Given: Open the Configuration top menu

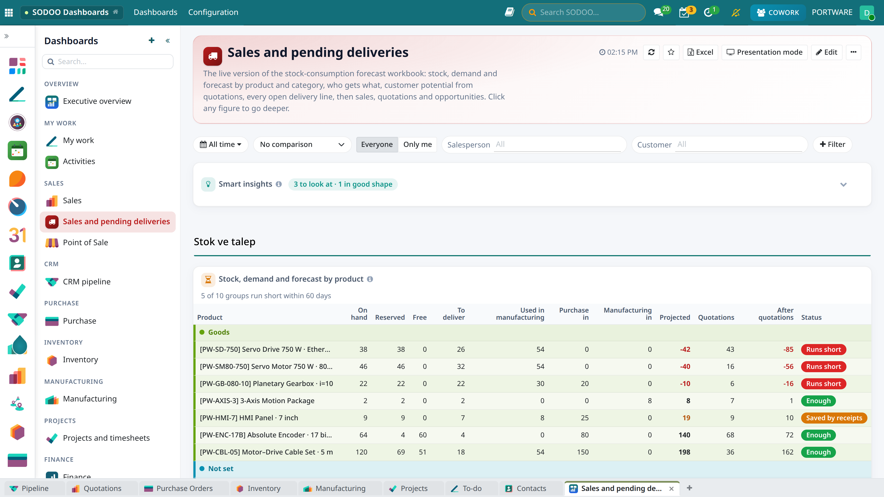Looking at the screenshot, I should (x=213, y=12).
